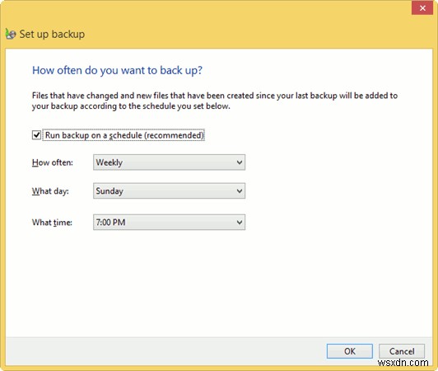Image resolution: width=438 pixels, height=371 pixels.
Task: Click the 'What time:' label
Action: click(52, 223)
